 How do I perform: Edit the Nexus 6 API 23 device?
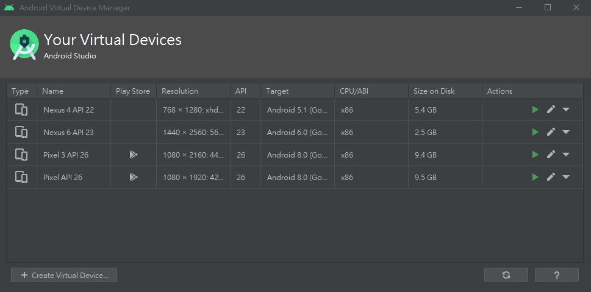[x=551, y=132]
